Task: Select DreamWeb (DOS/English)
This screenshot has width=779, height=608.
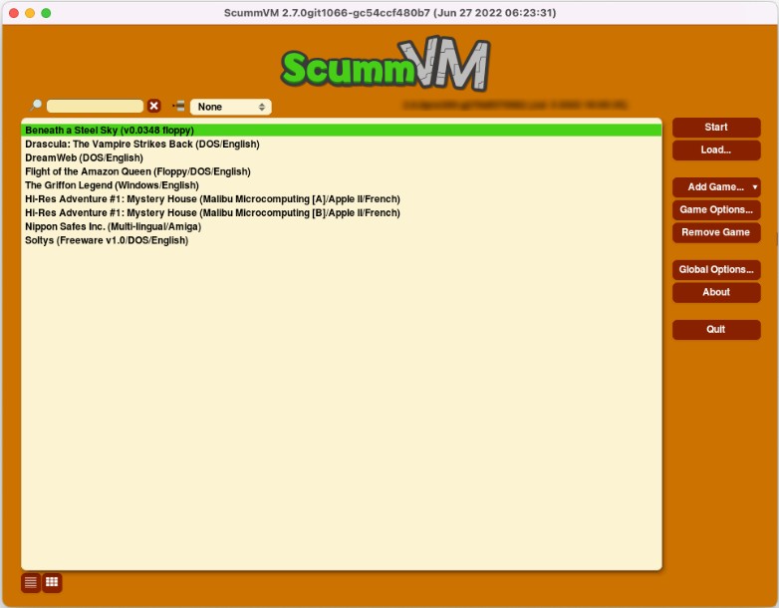Action: (342, 158)
